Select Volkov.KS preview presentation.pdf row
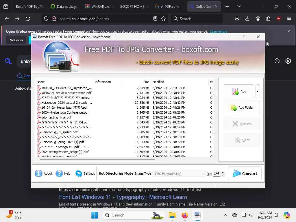Screen dimensions: 296x222 tap(125, 93)
